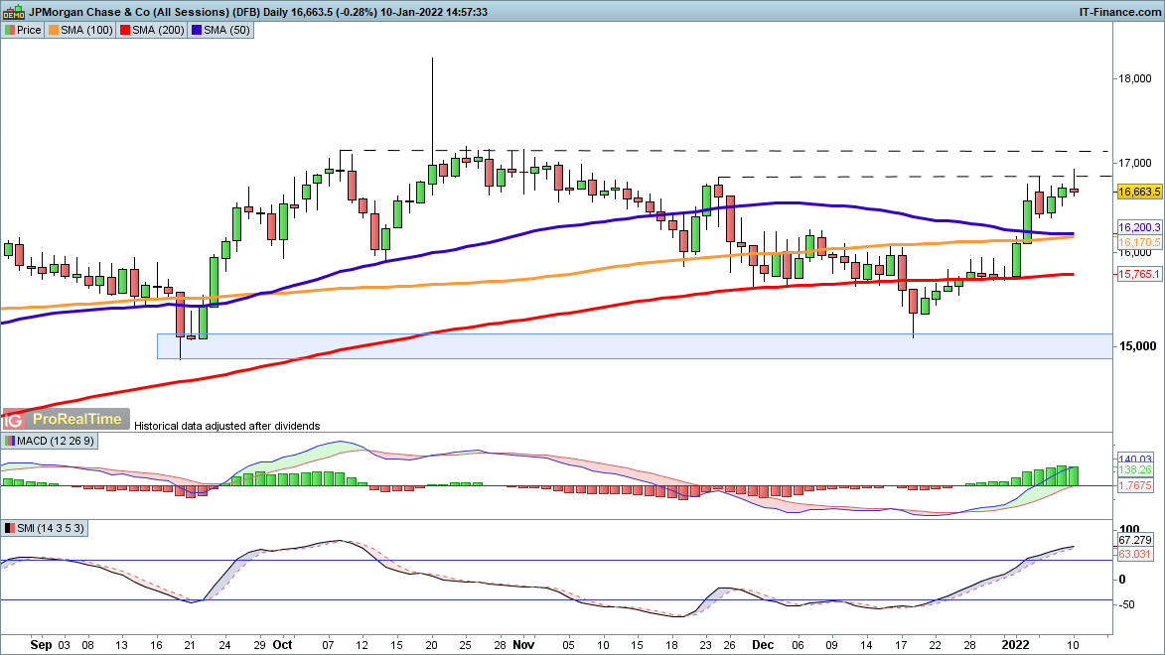Click the MACD indicator color icon
This screenshot has width=1165, height=655.
(x=10, y=441)
